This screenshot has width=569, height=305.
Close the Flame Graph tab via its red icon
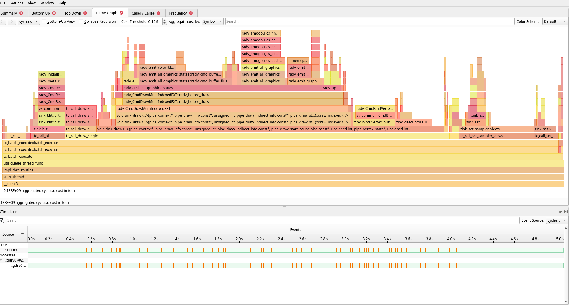pyautogui.click(x=121, y=13)
